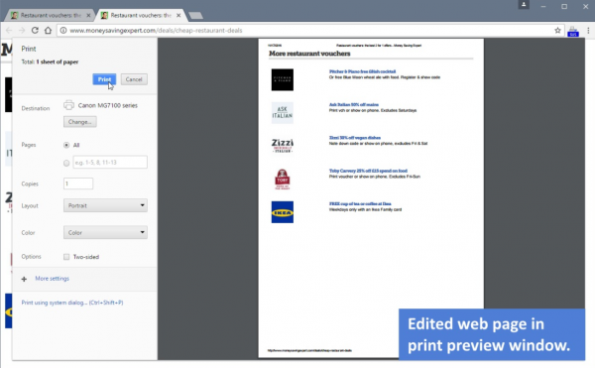Viewport: 595px width, 368px height.
Task: Click the Pitcher & Piano logo in preview
Action: [283, 79]
